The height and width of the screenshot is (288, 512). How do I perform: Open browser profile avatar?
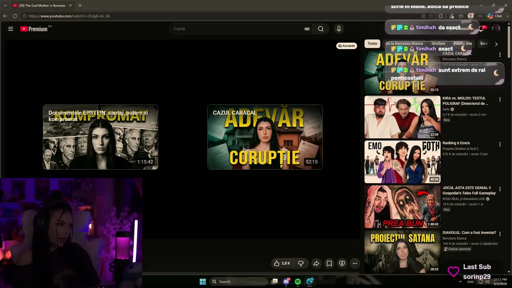click(x=471, y=16)
